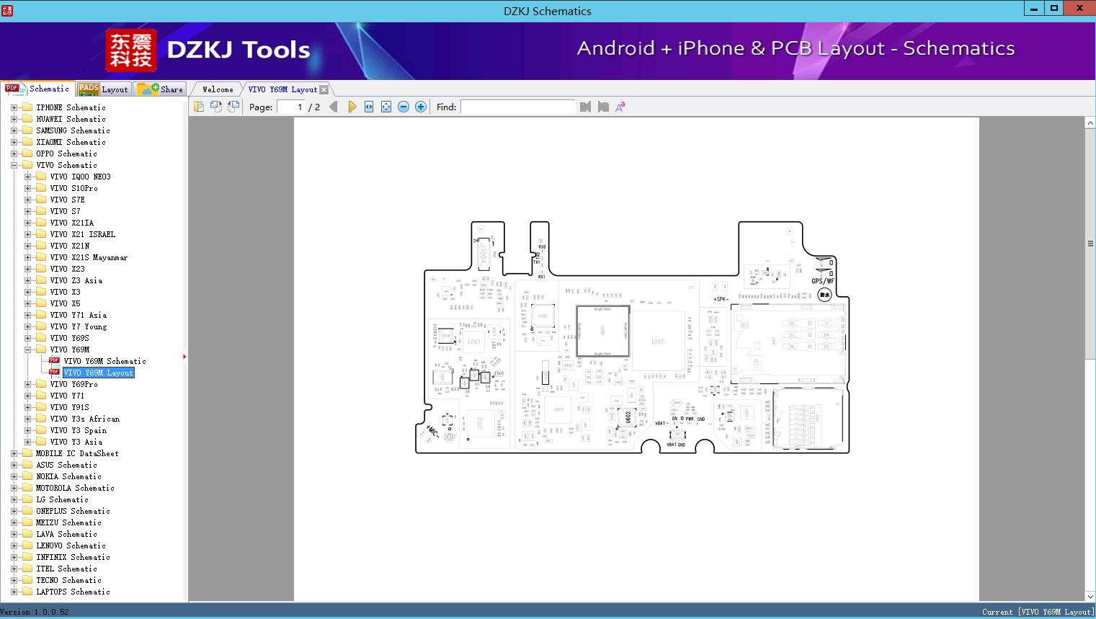Expand the XIAOMI Schematic folder
This screenshot has width=1096, height=619.
[x=14, y=142]
